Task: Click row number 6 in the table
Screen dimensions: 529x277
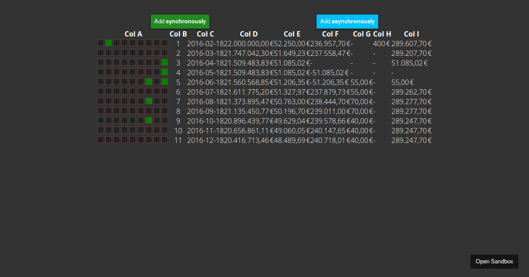Action: pos(178,91)
